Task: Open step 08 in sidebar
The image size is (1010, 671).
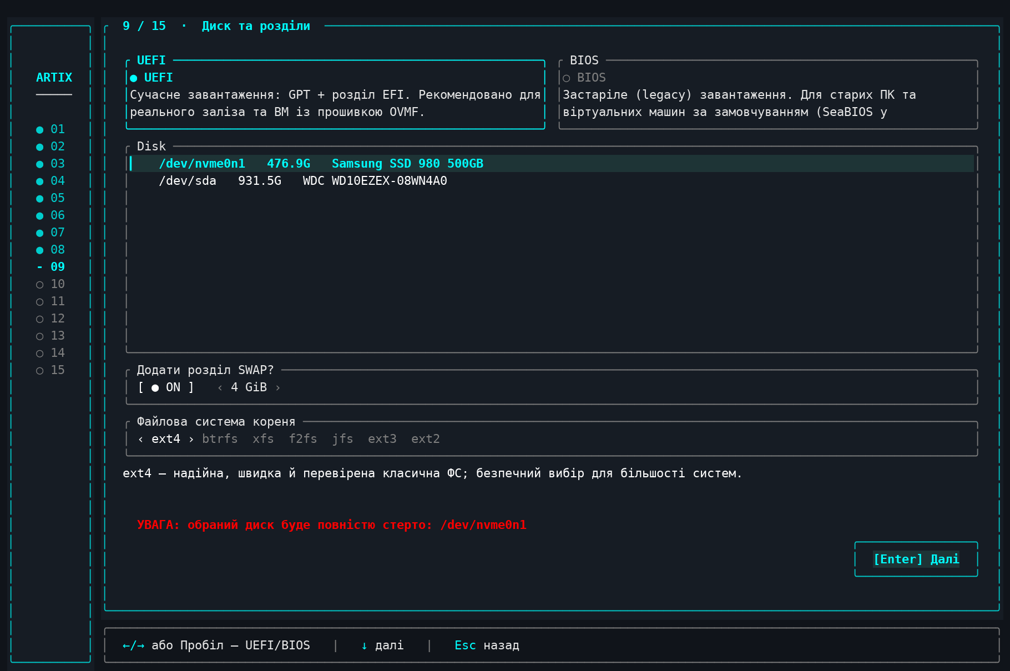Action: (50, 250)
